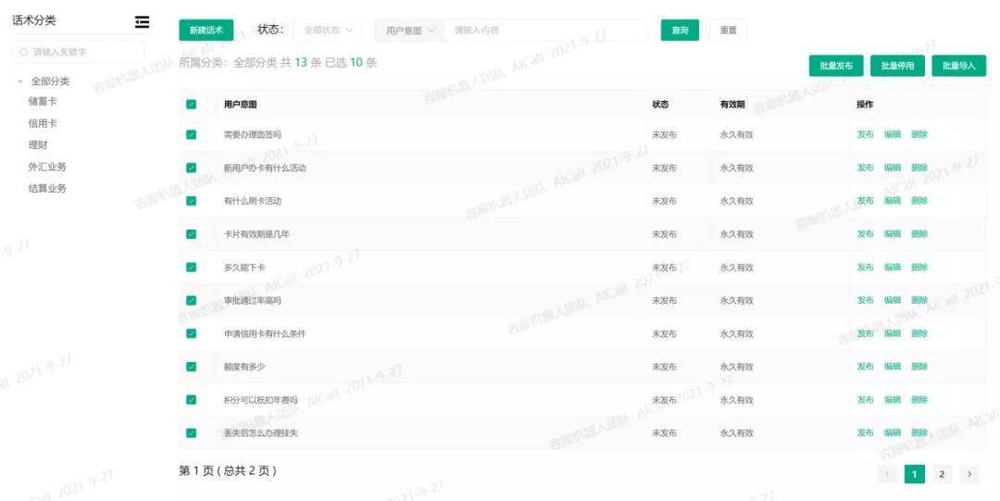Toggle the select-all checkbox in the table header

(x=192, y=105)
